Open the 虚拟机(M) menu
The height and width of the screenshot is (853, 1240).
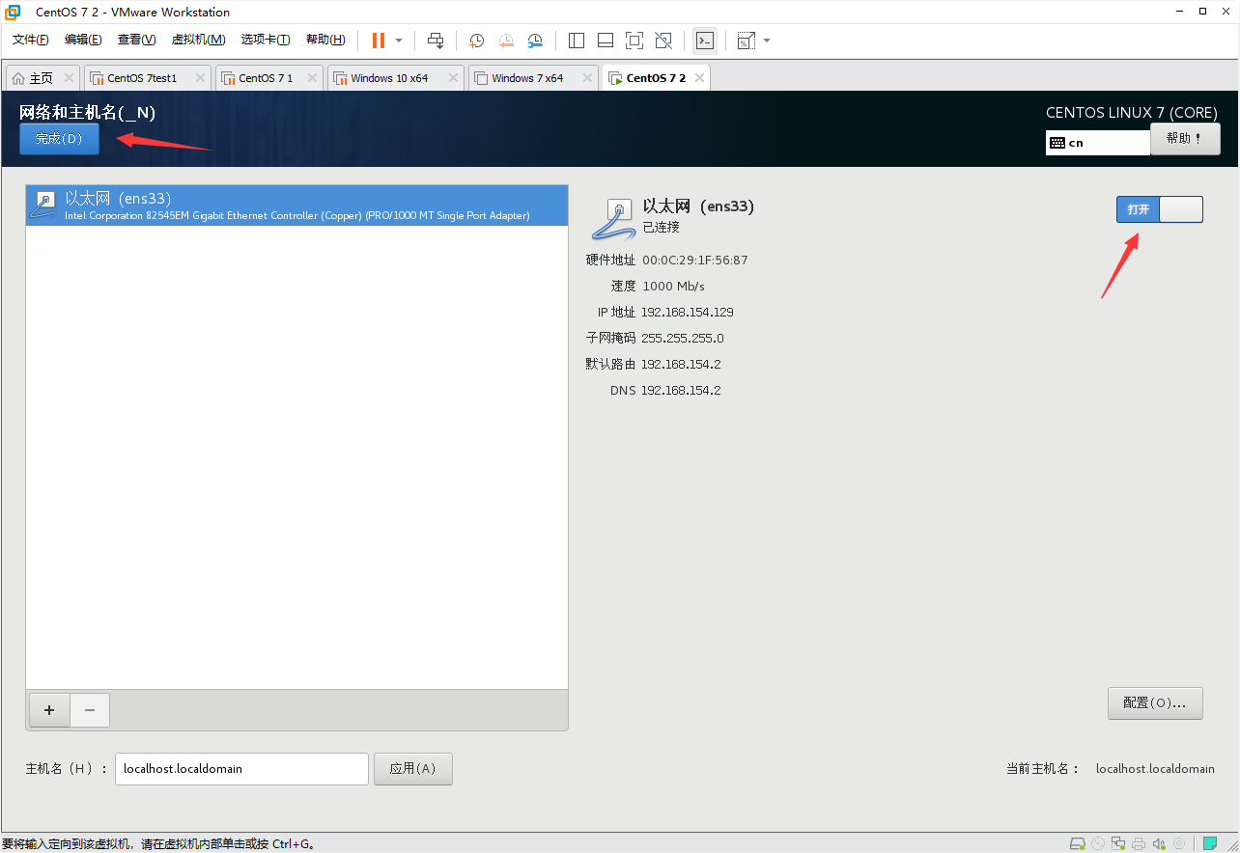pyautogui.click(x=198, y=40)
